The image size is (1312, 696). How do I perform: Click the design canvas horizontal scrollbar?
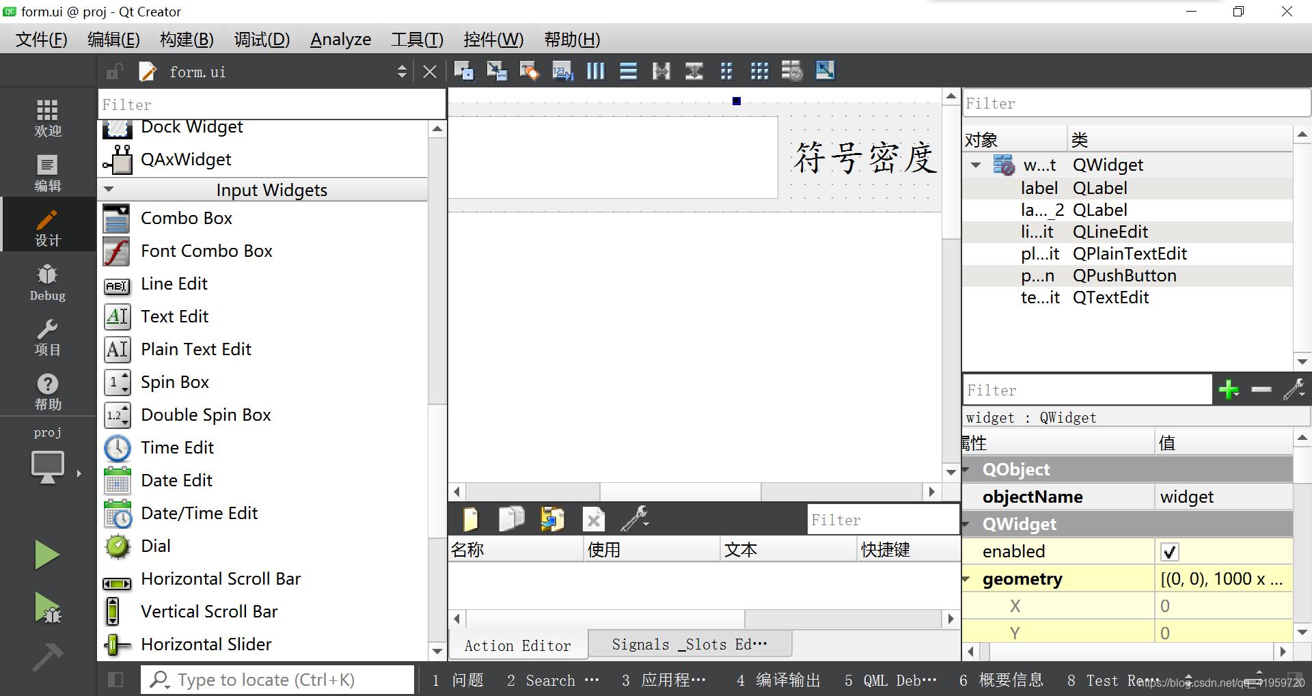[x=680, y=492]
